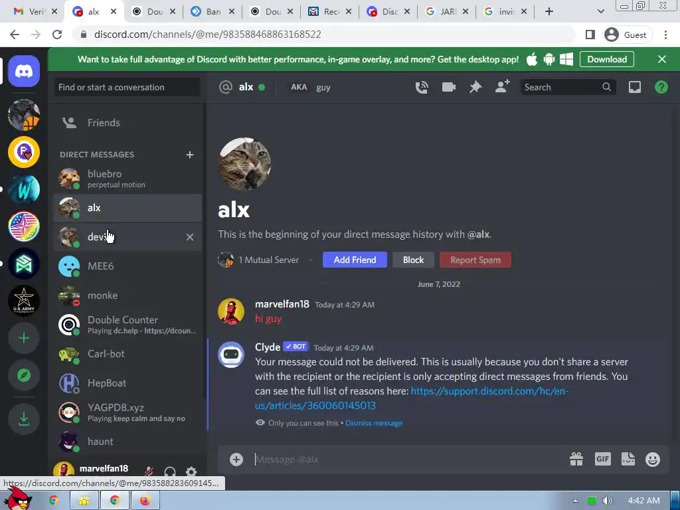
Task: Open User Settings gear icon
Action: click(191, 472)
